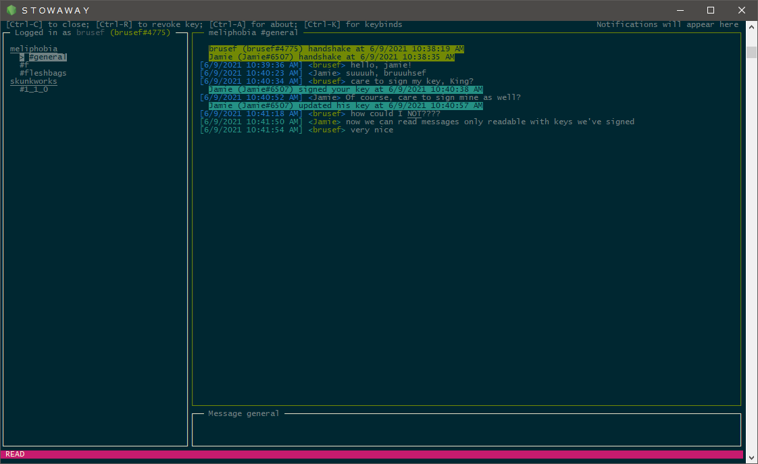
Task: Collapse the skunkworks server group
Action: click(x=34, y=82)
